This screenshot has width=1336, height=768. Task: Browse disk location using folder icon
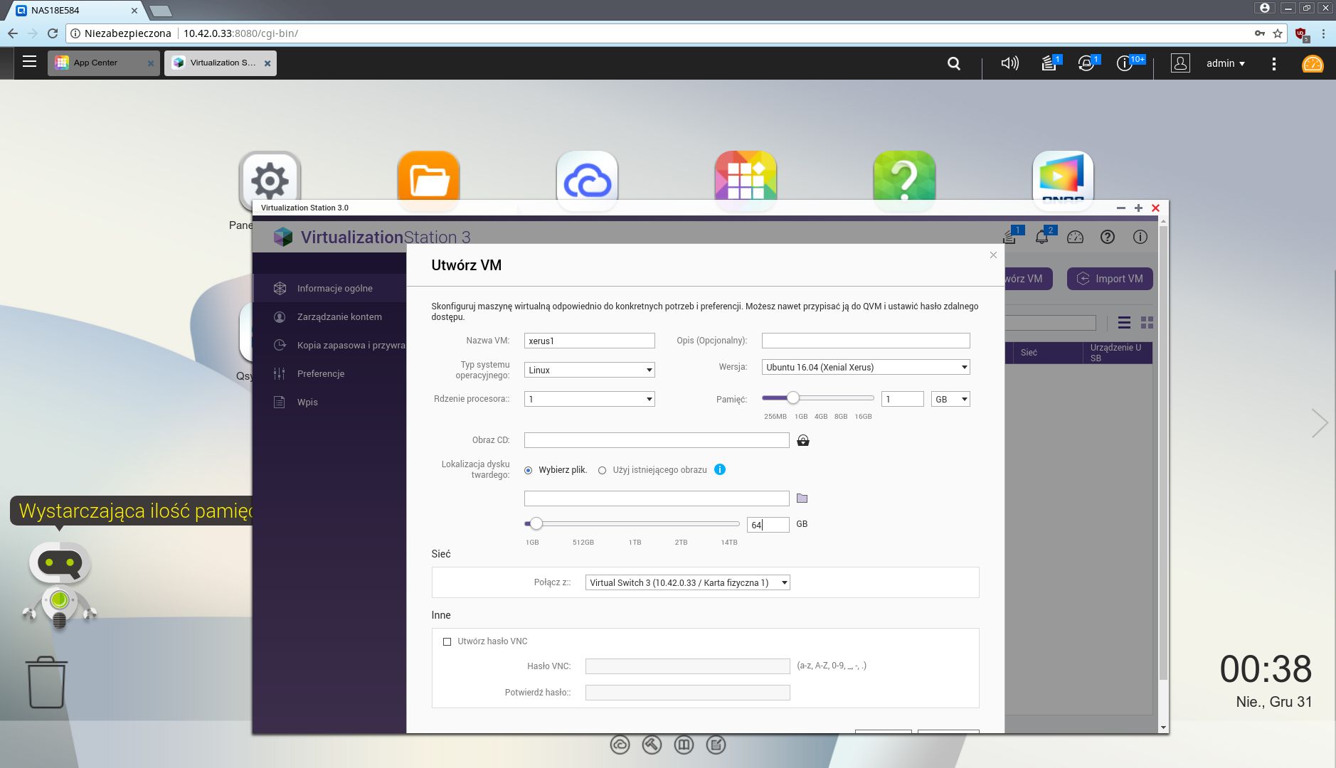(x=802, y=498)
